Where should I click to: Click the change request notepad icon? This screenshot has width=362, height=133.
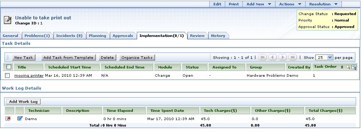[x=8, y=20]
